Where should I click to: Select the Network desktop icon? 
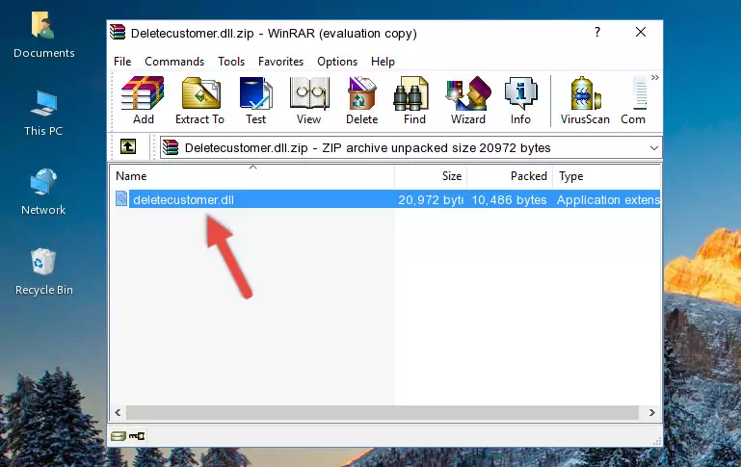[43, 193]
